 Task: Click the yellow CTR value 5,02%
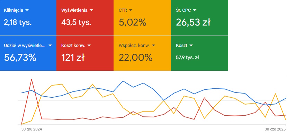pyautogui.click(x=133, y=22)
